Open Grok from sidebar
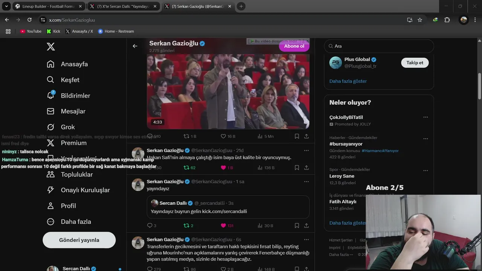This screenshot has height=271, width=482. click(61, 127)
